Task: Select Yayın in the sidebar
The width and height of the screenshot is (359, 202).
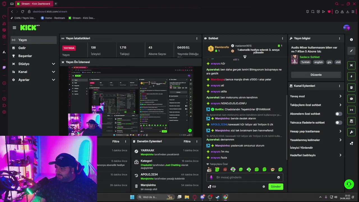Action: coord(34,40)
